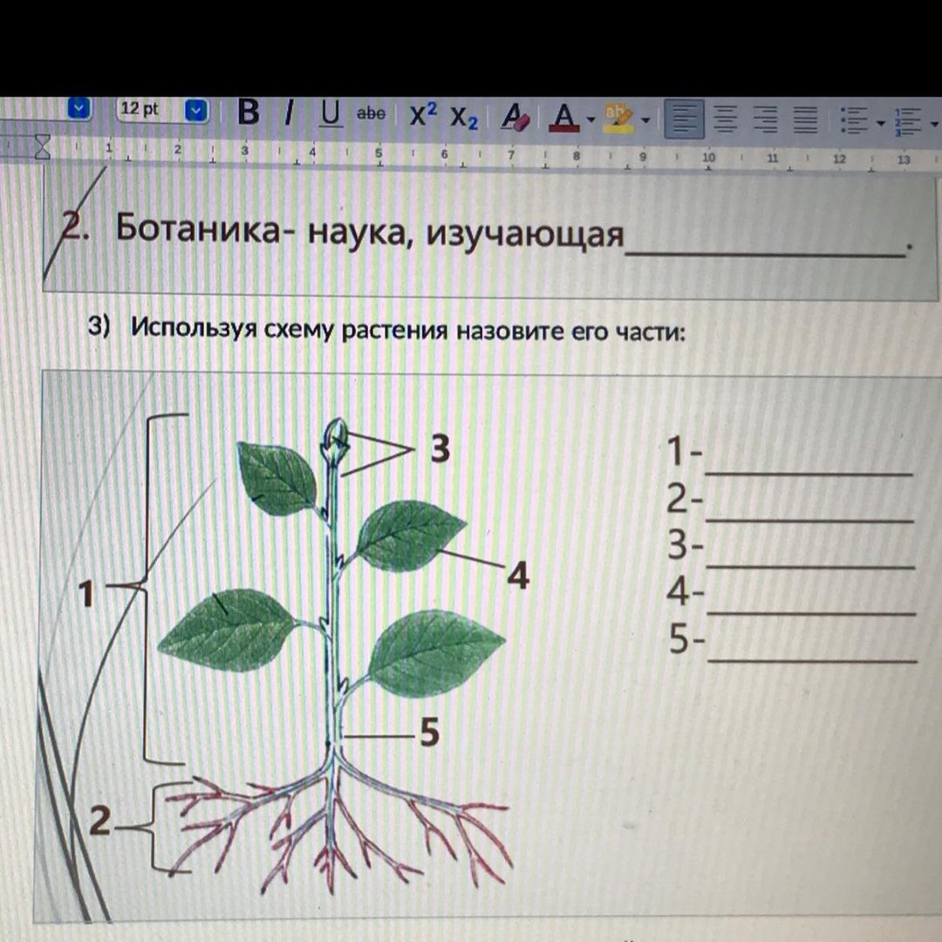Screen dimensions: 942x942
Task: Click the 12 pt font size field
Action: coord(146,109)
